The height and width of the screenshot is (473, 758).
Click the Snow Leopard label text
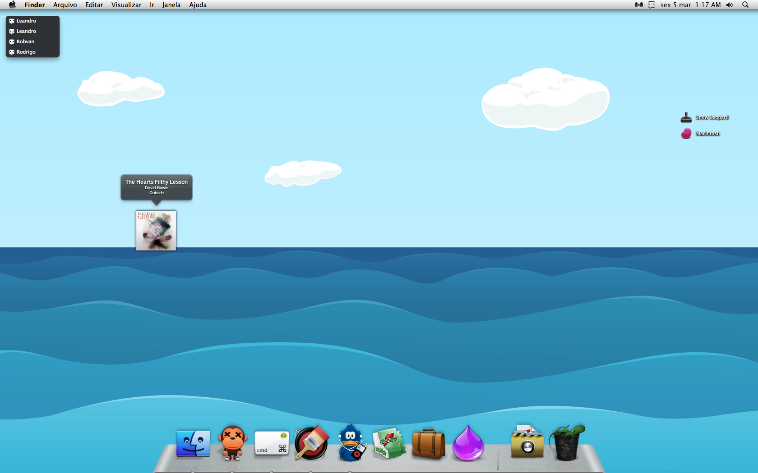coord(712,118)
